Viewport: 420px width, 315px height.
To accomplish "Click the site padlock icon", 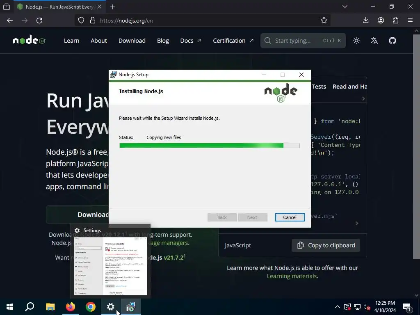I will [x=93, y=21].
